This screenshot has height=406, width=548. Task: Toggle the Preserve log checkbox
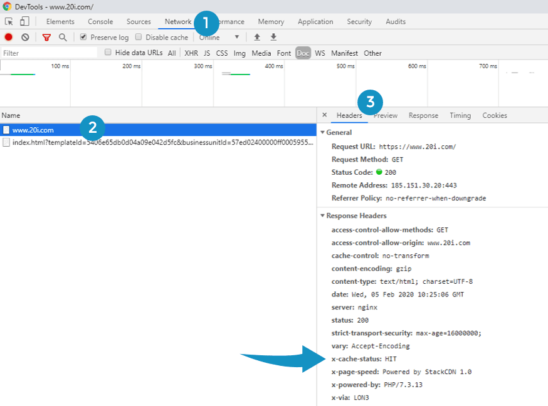pyautogui.click(x=83, y=37)
